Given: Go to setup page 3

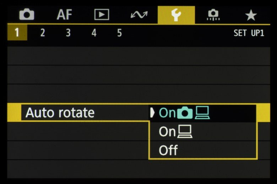Looking at the screenshot, I should click(68, 33).
